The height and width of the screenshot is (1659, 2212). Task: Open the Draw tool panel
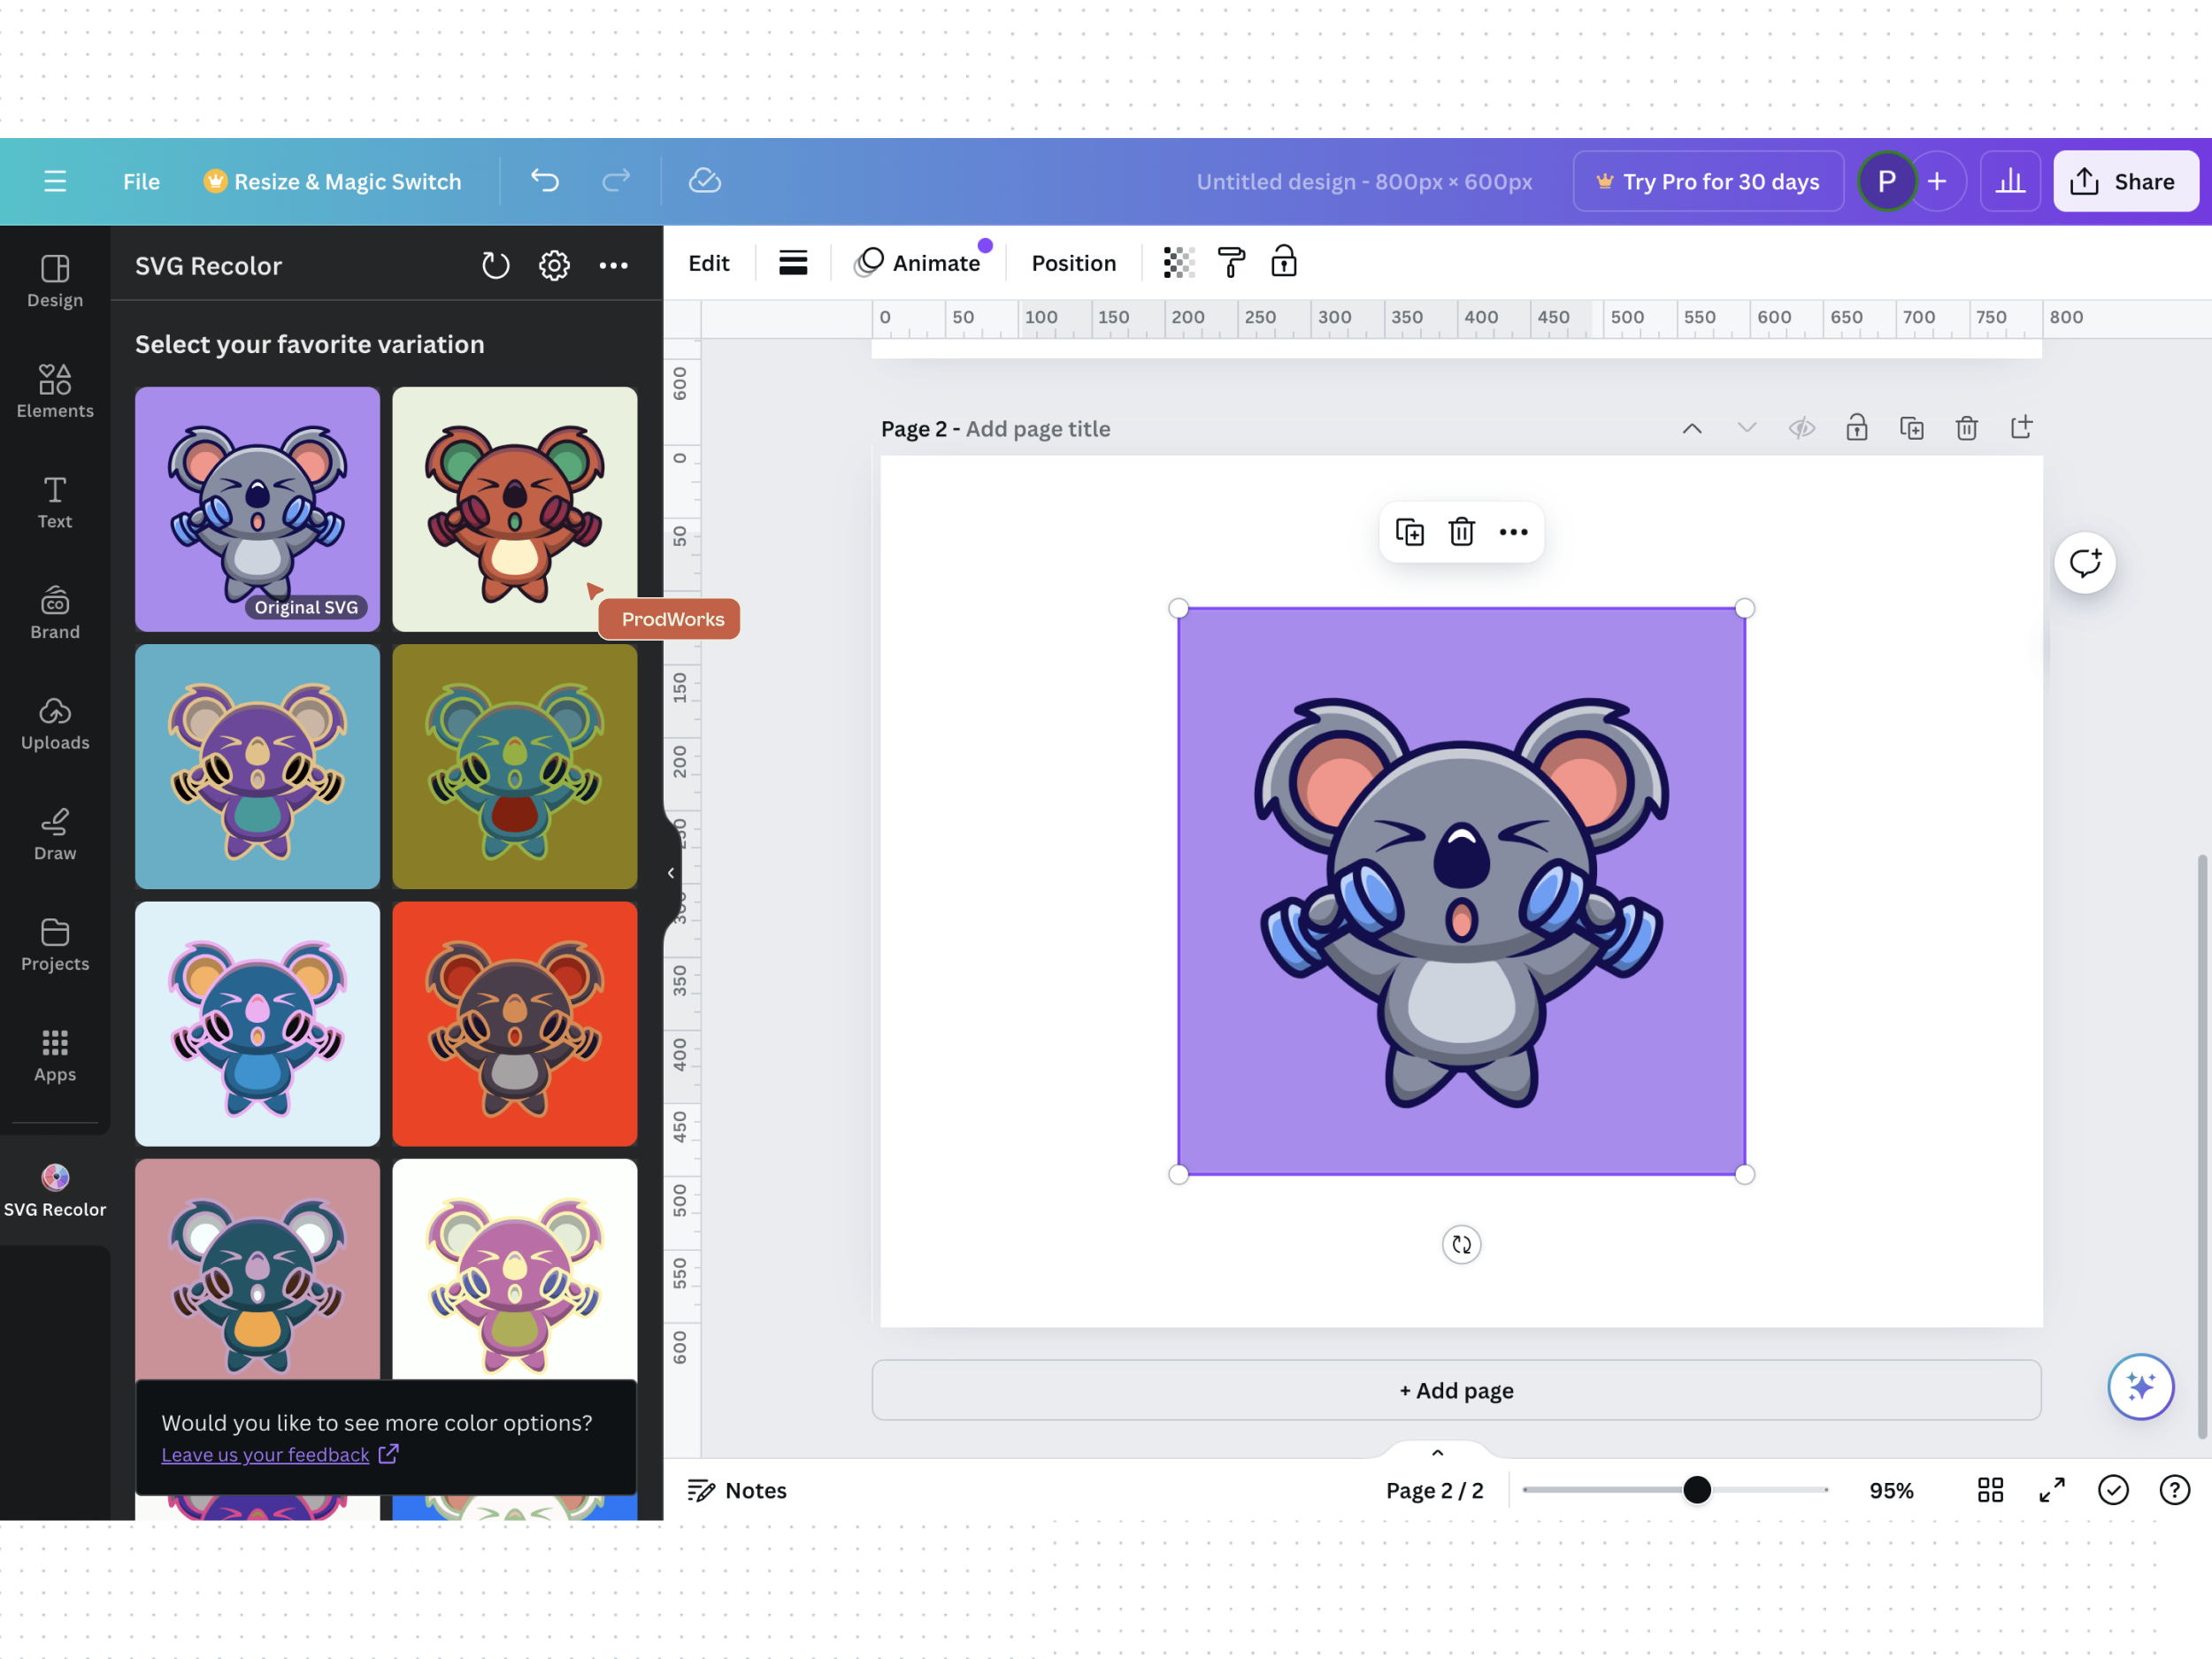click(x=55, y=834)
